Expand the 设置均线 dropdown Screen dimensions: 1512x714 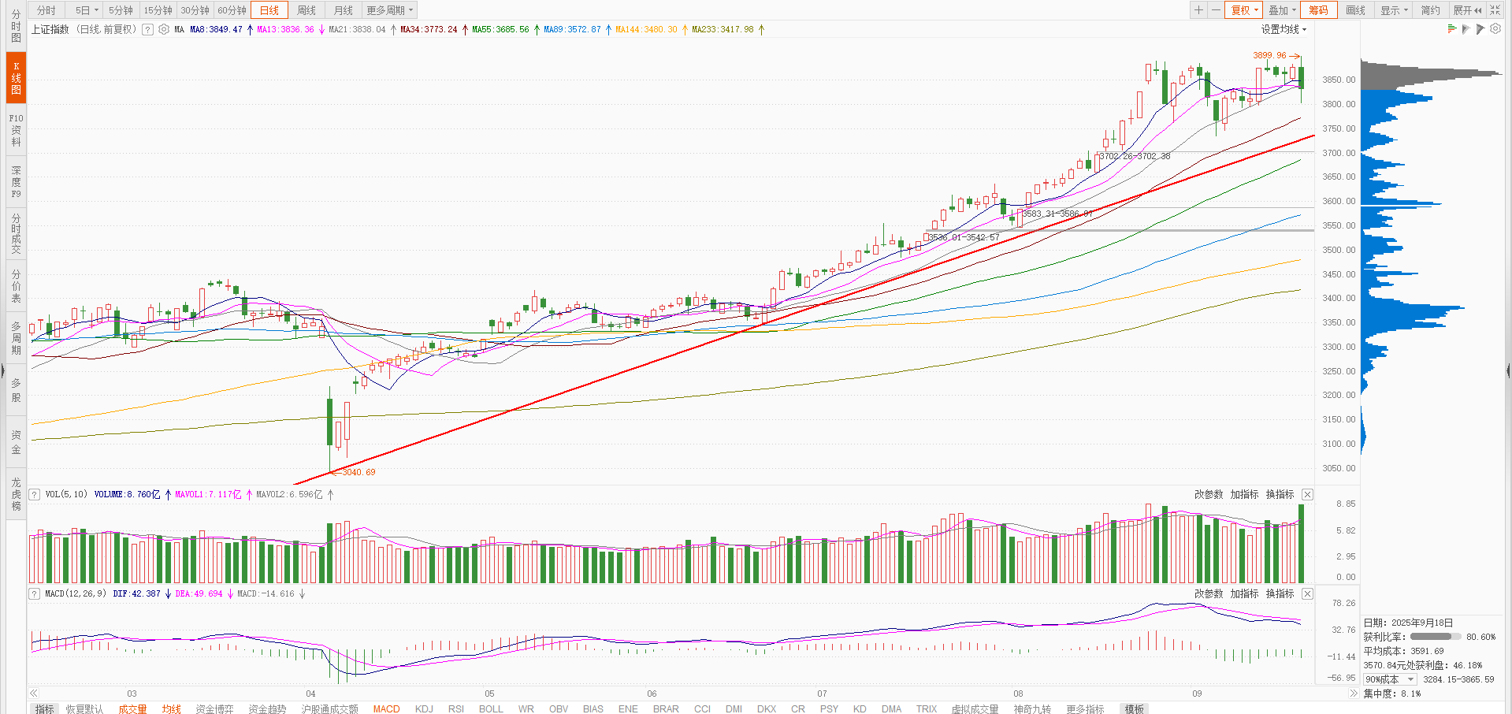(x=1284, y=29)
